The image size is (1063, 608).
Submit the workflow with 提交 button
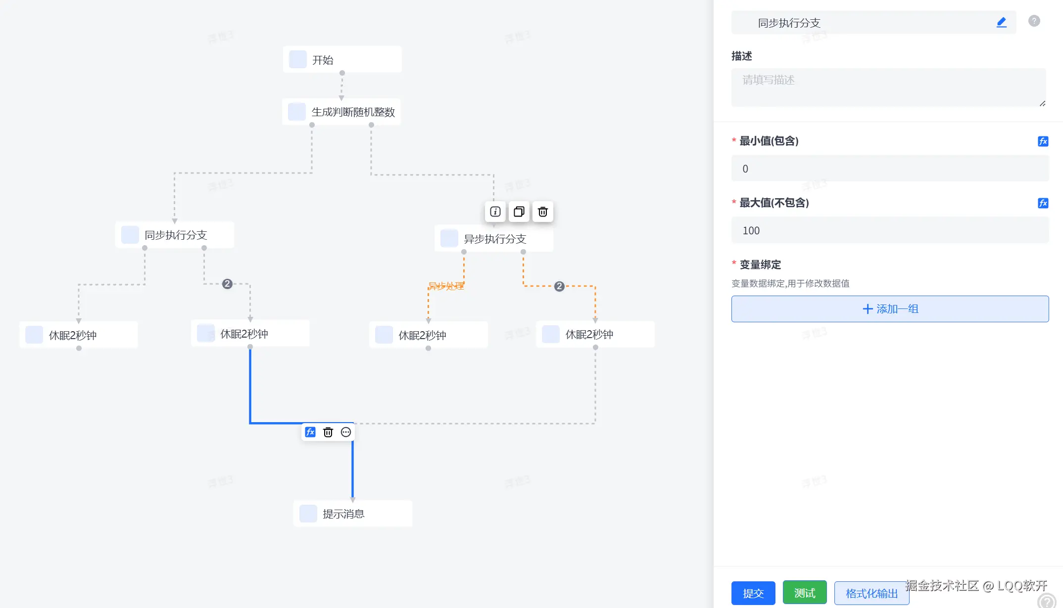[753, 593]
